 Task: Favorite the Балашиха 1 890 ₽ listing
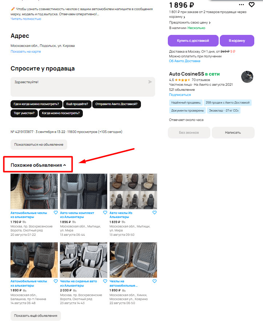point(56,281)
